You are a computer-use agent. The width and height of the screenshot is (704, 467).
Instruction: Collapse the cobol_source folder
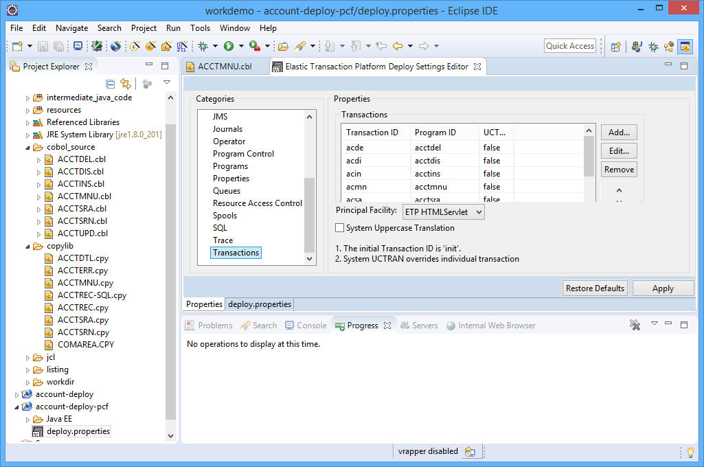point(27,147)
